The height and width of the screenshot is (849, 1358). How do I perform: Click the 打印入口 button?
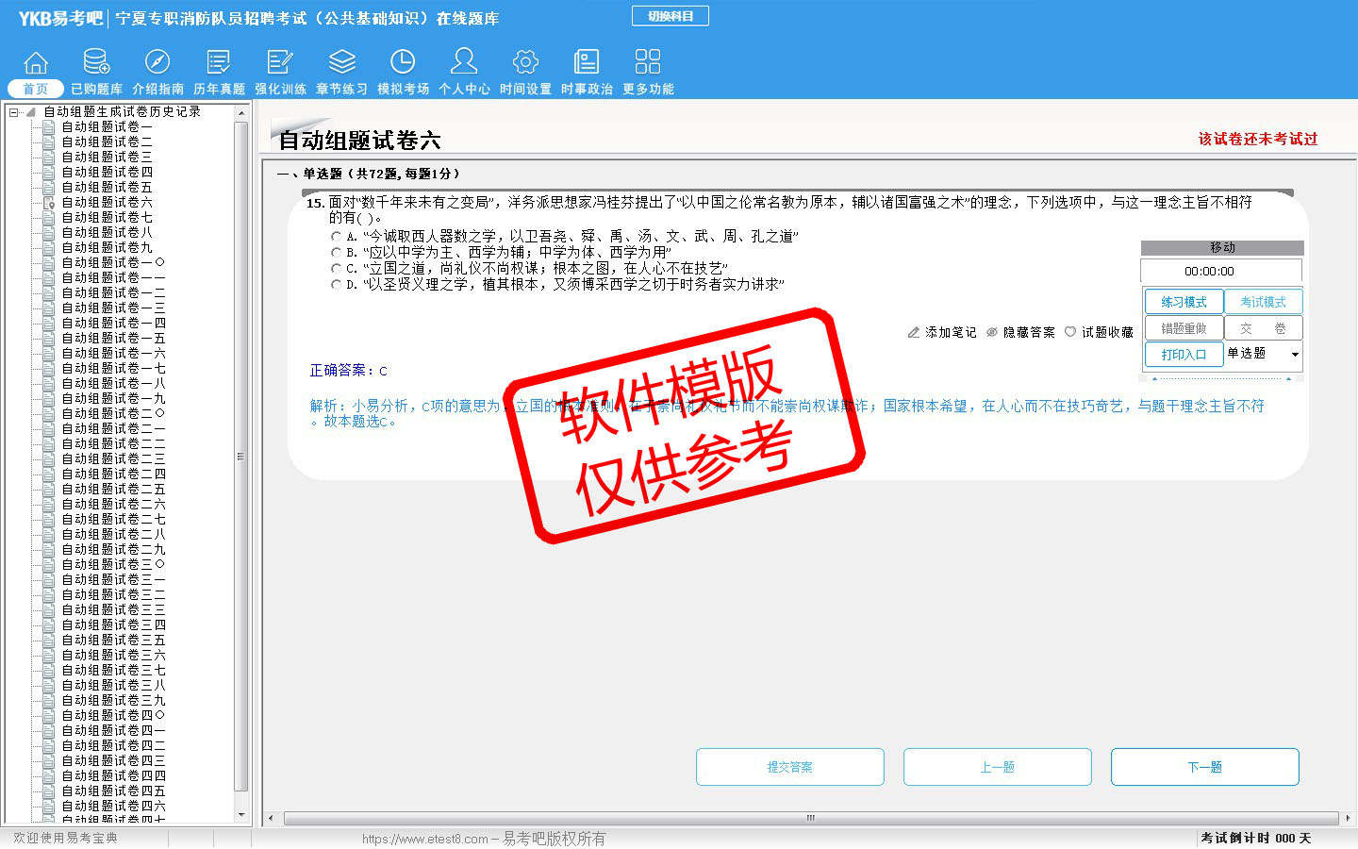(x=1184, y=355)
